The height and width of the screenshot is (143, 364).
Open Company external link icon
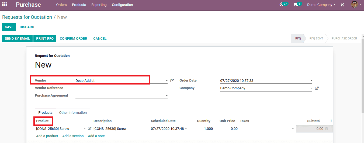pos(317,88)
